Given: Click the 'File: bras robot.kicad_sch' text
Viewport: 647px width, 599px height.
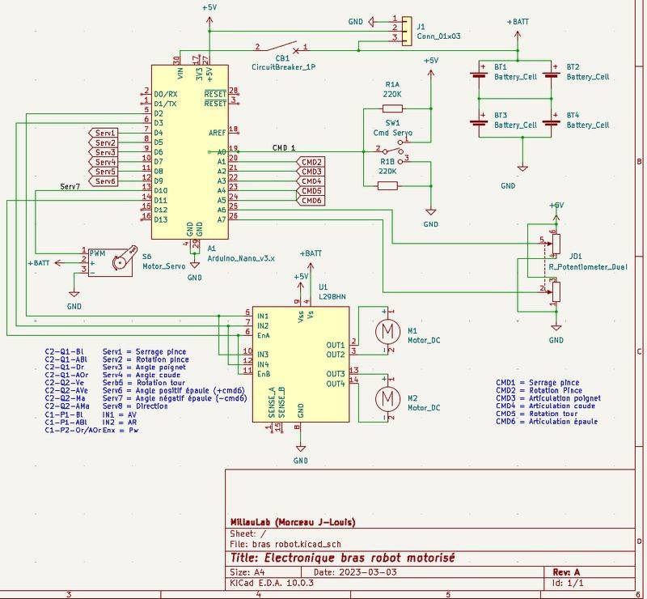Looking at the screenshot, I should [x=285, y=544].
